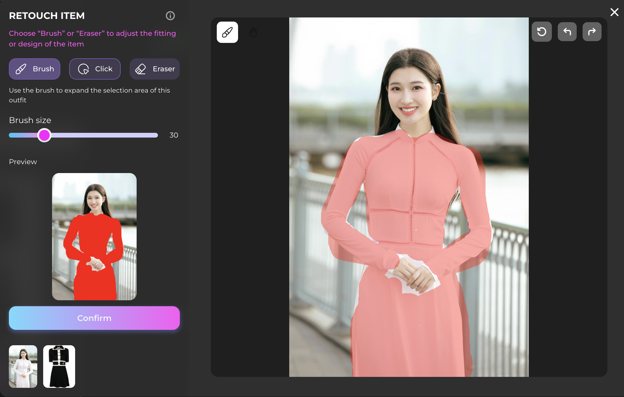Click the paintbrush icon in Brush button
Viewport: 624px width, 397px height.
click(x=21, y=69)
